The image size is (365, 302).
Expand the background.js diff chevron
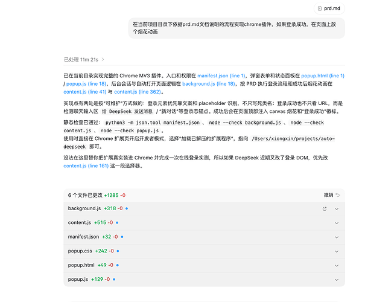tap(337, 208)
